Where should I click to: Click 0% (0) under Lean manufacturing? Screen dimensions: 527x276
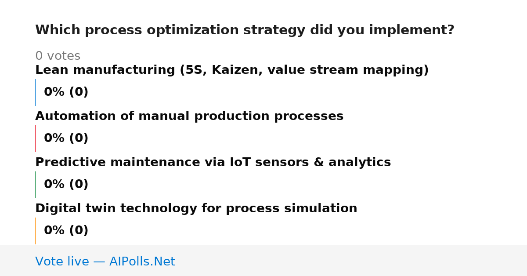point(66,92)
